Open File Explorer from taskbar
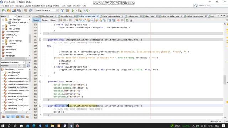This screenshot has width=228, height=128. point(53,126)
